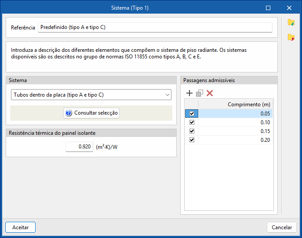Image resolution: width=302 pixels, height=238 pixels.
Task: Maximize the Sistema dialog window
Action: click(x=268, y=7)
